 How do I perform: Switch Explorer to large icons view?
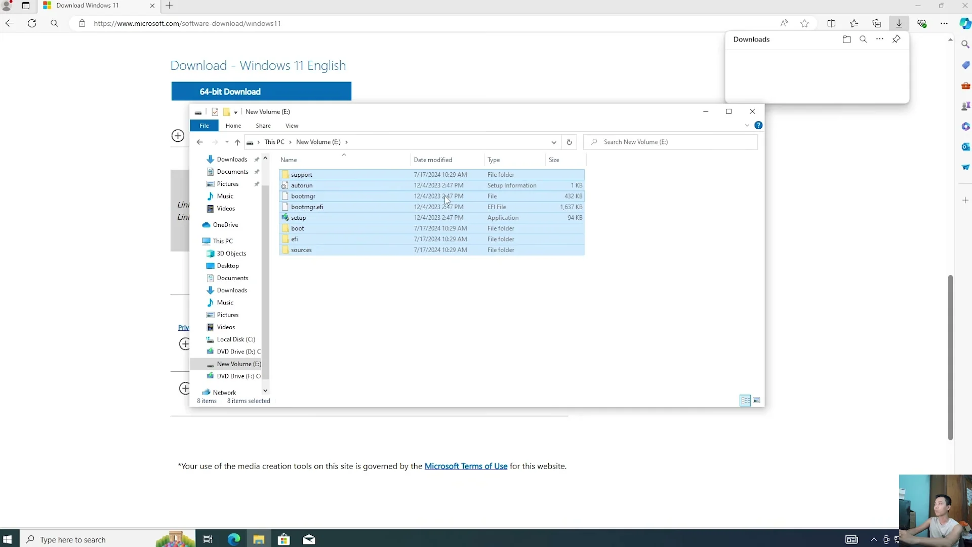[x=757, y=401]
